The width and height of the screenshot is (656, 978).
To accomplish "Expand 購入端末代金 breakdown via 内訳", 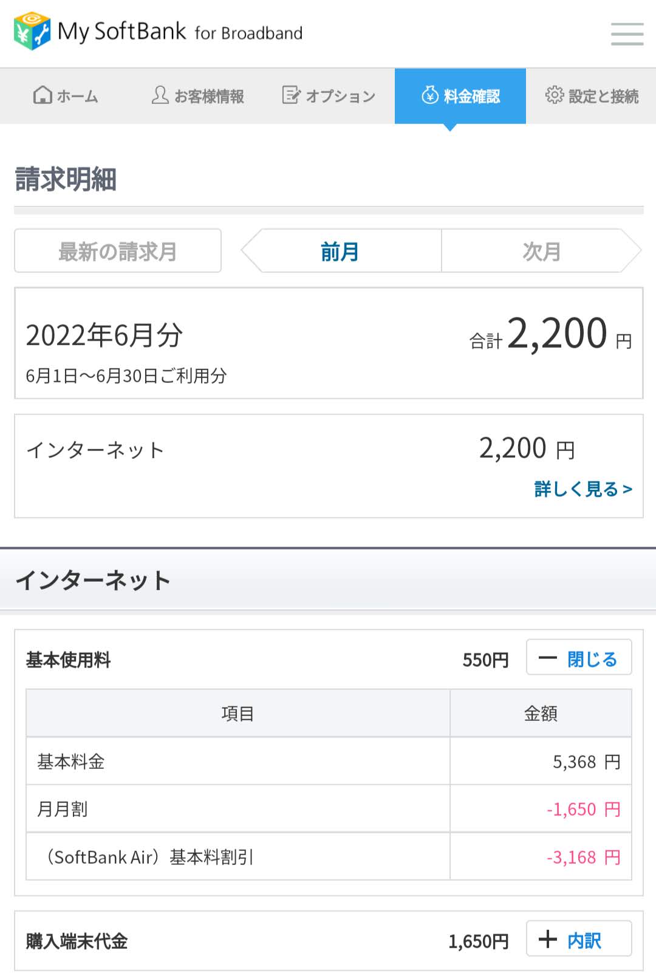I will [x=579, y=939].
